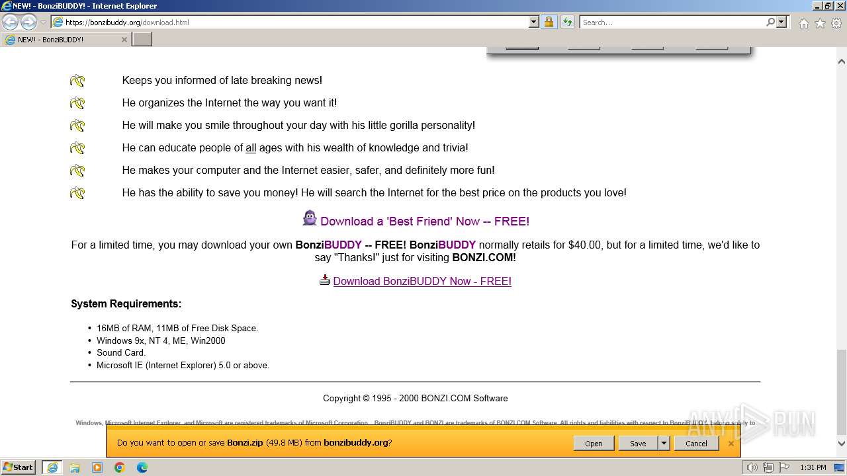Click the scroll down arrow
Viewport: 847px width, 476px height.
[x=842, y=444]
